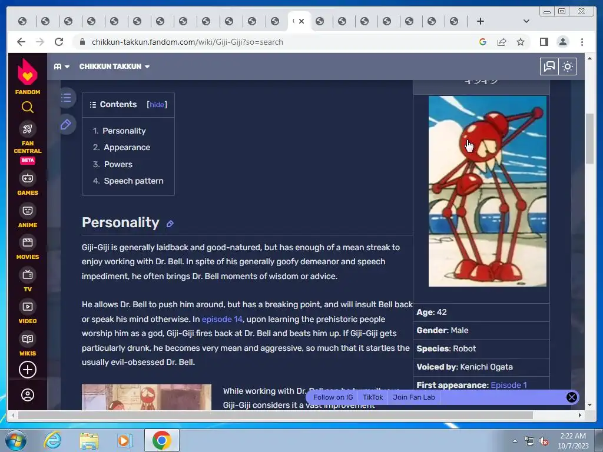Open the Video play icon
603x452 pixels.
coord(27,307)
